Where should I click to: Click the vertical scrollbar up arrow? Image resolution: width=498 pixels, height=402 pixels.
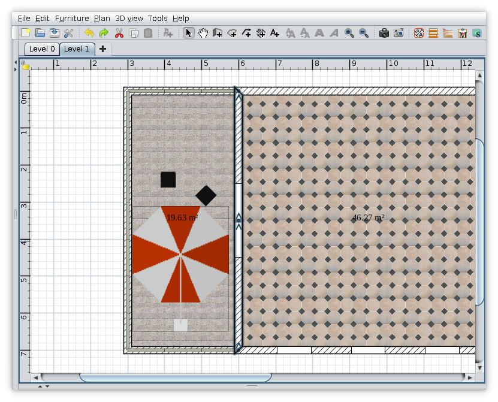click(x=479, y=75)
